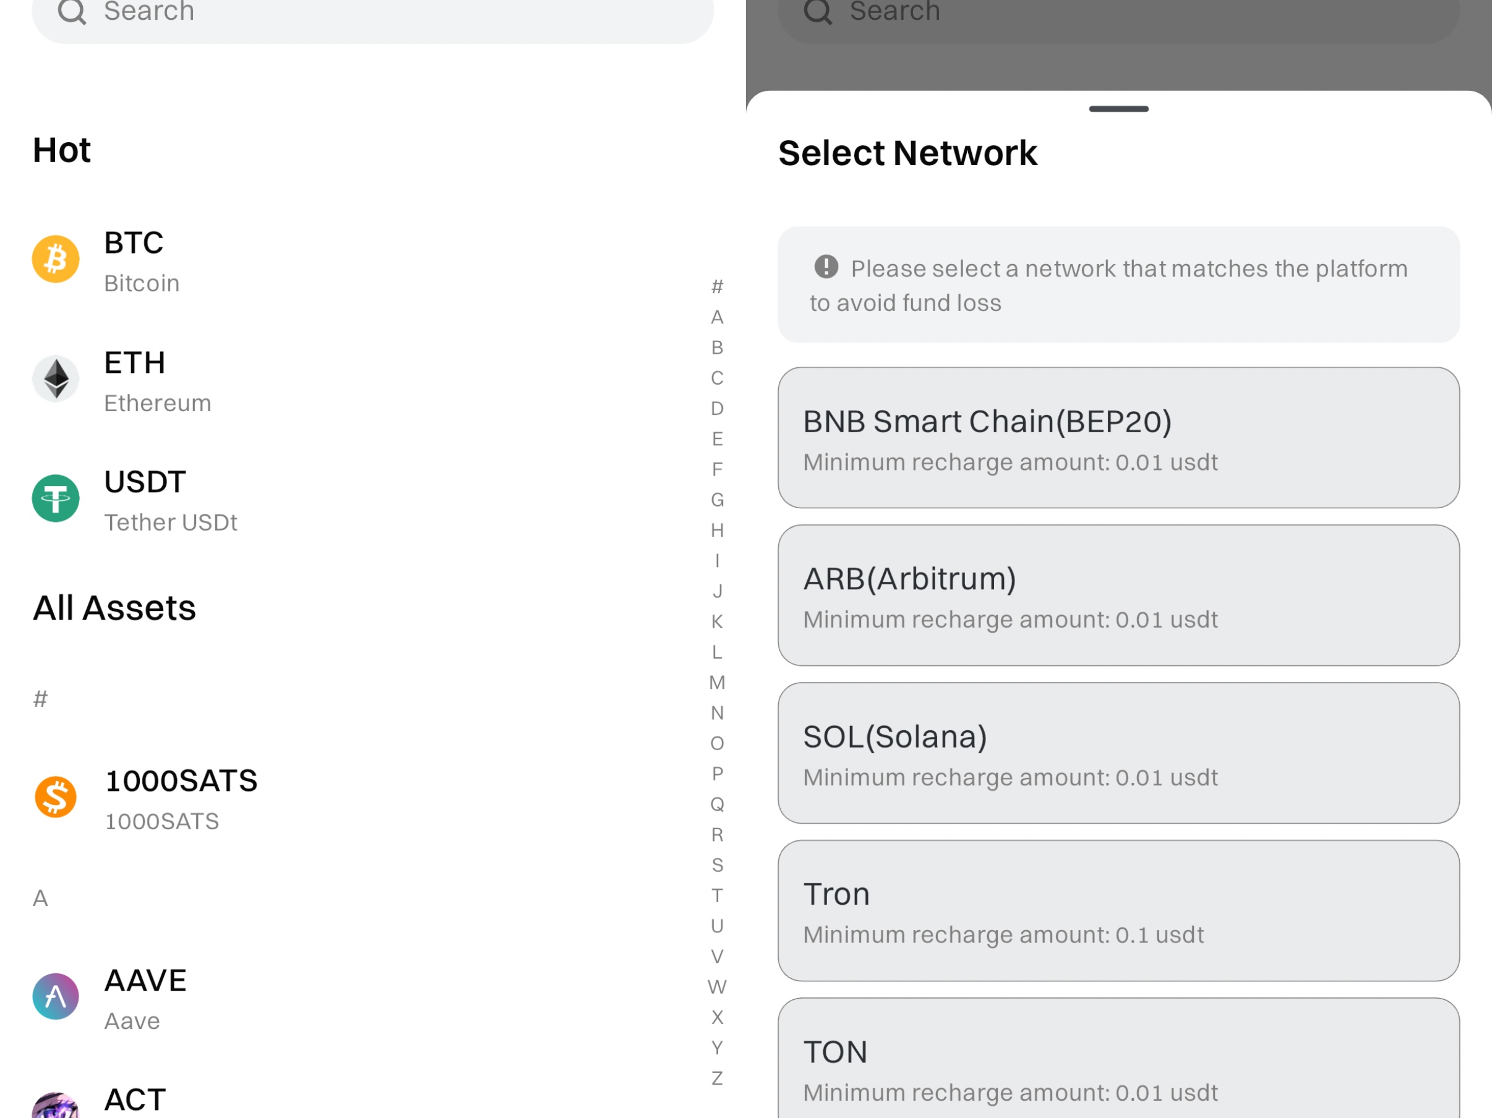The image size is (1492, 1118).
Task: Jump to the # section in the index
Action: click(x=716, y=286)
